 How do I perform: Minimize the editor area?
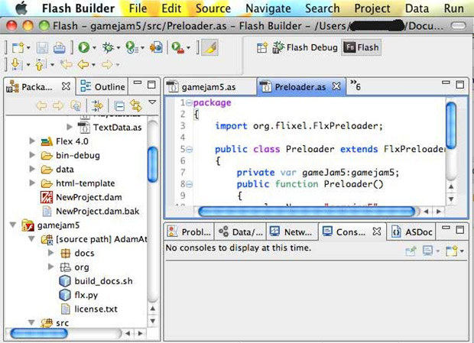point(446,83)
